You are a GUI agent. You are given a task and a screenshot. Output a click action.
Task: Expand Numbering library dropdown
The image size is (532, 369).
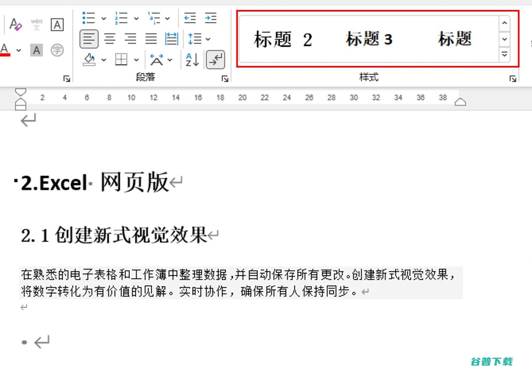tap(136, 18)
